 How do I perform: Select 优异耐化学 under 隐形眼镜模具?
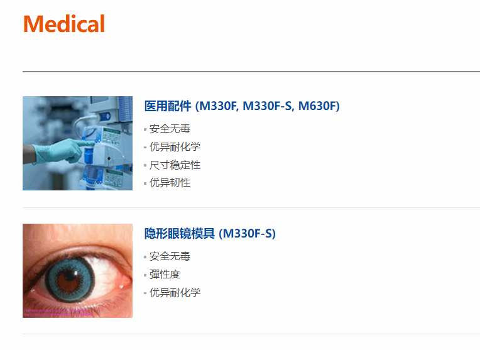pos(175,292)
